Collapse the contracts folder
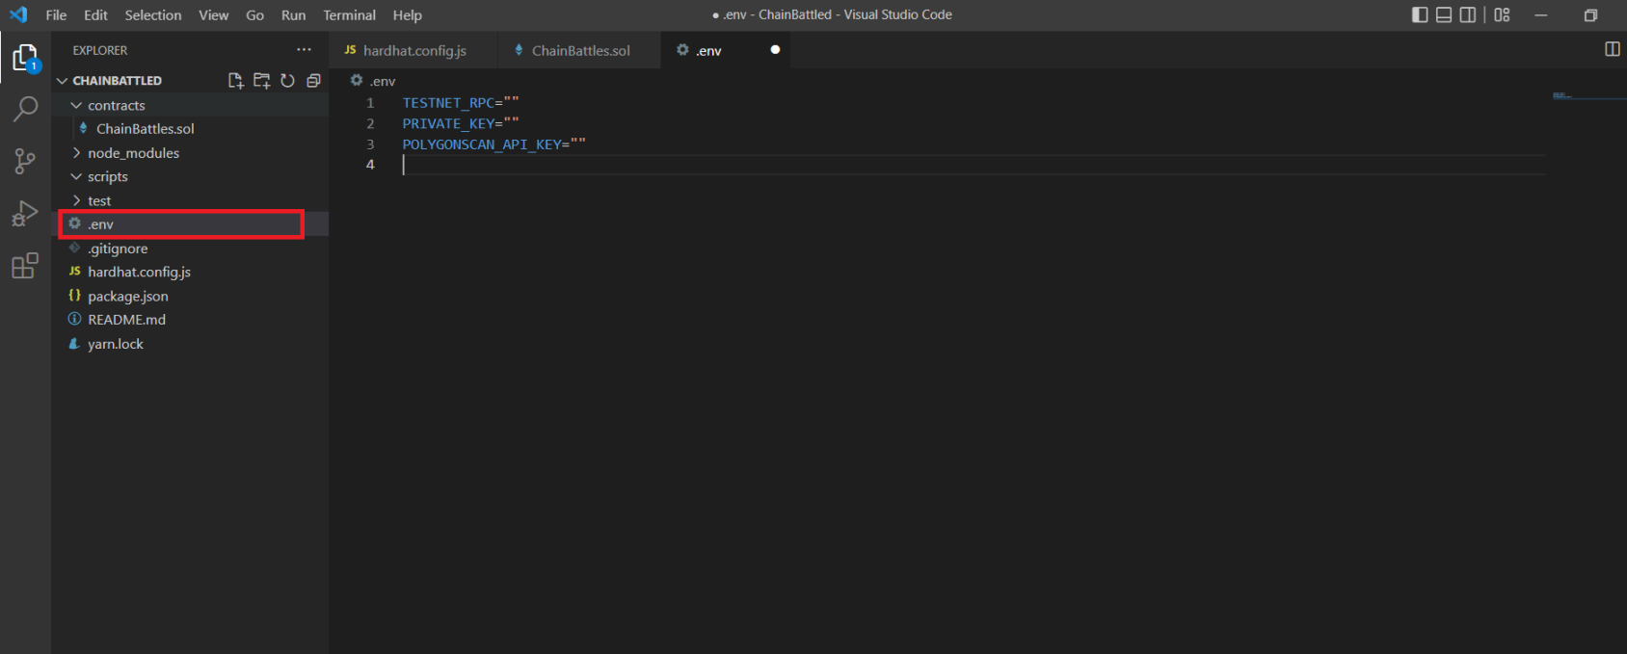Image resolution: width=1627 pixels, height=654 pixels. [x=116, y=105]
